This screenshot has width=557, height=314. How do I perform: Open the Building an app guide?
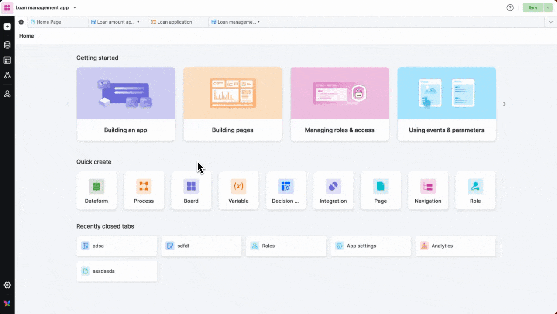point(126,104)
